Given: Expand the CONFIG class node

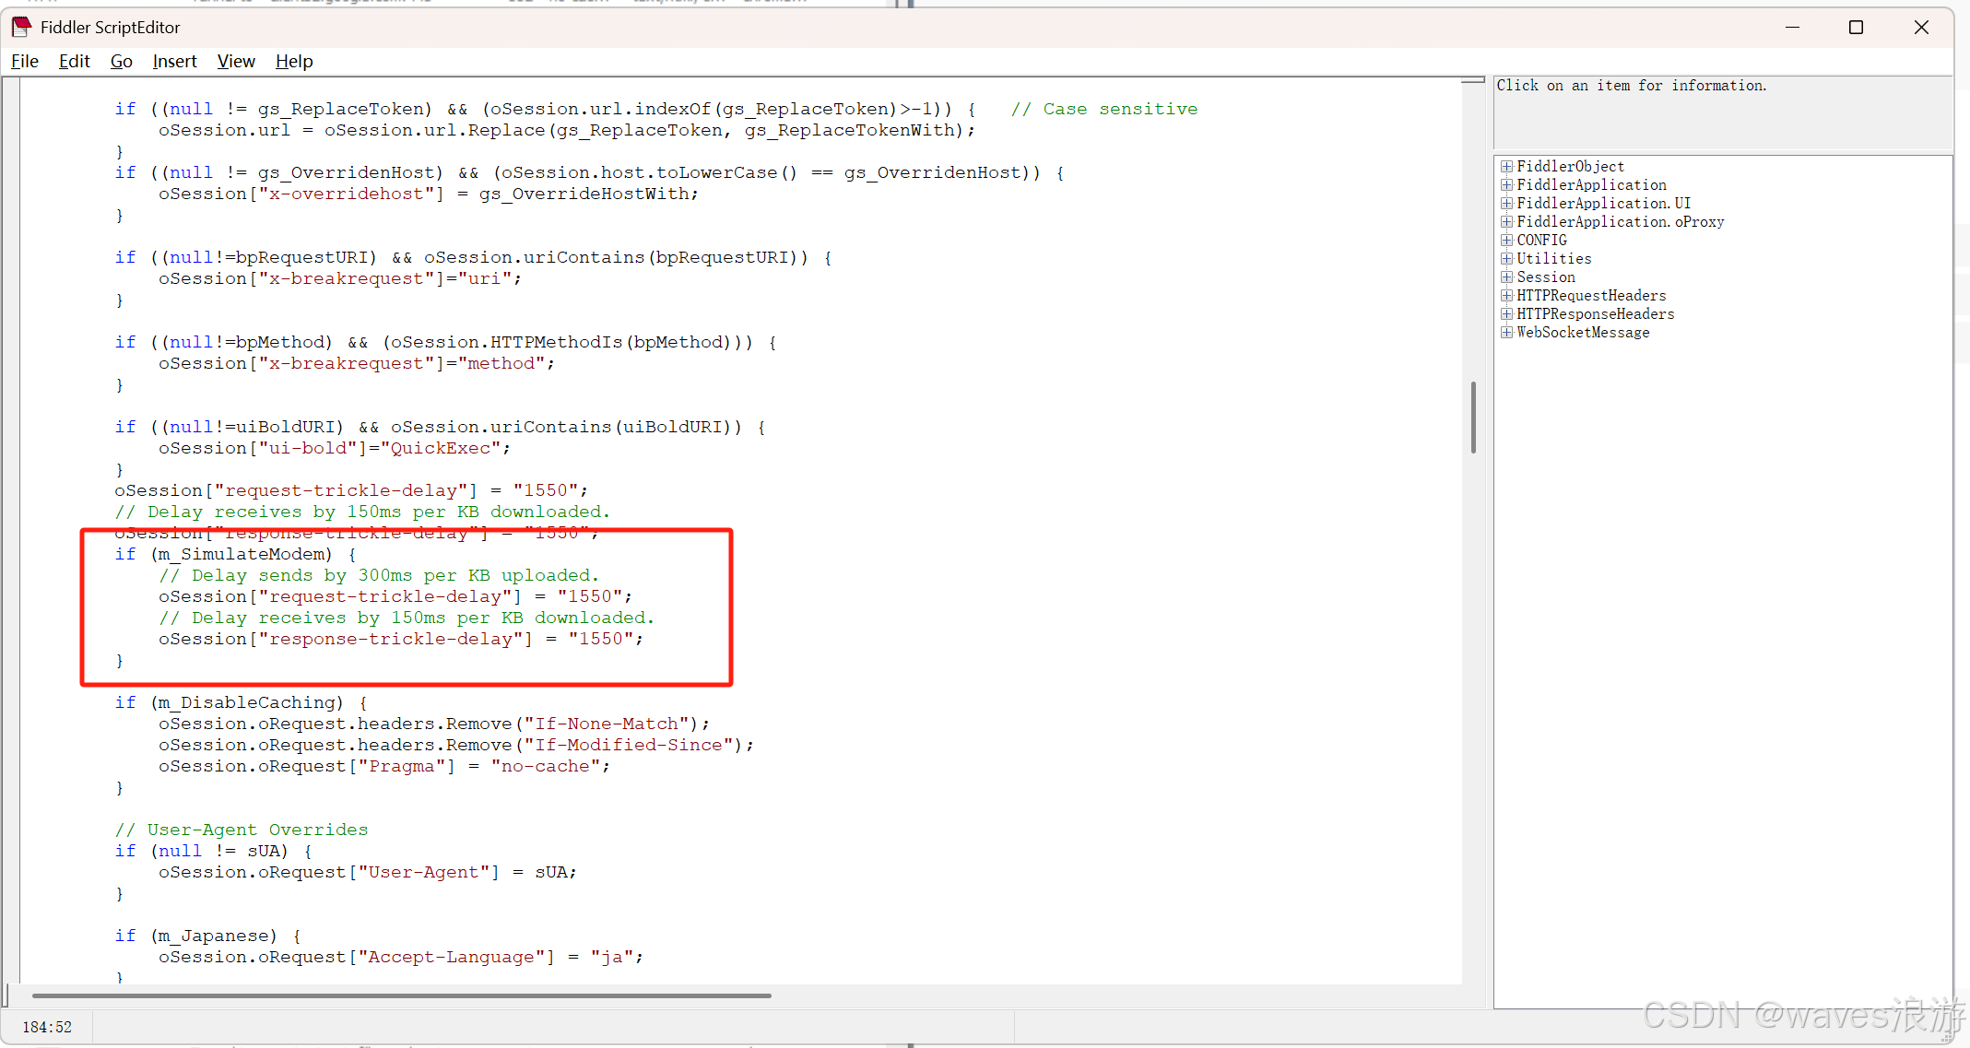Looking at the screenshot, I should (x=1506, y=241).
